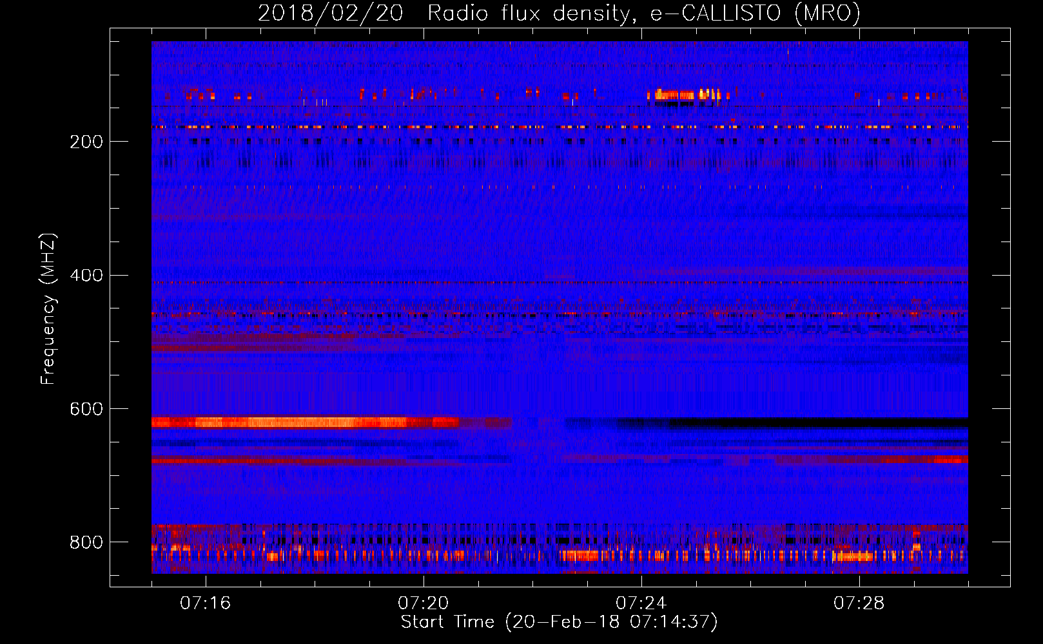Click the '600' frequency tick label
Screen dimensions: 1043x644
pyautogui.click(x=86, y=410)
